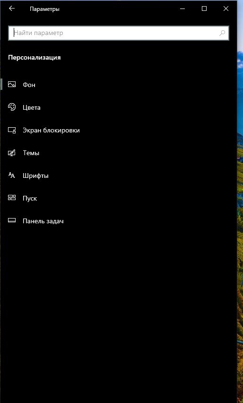This screenshot has width=243, height=403.
Task: Select Экран блокировки in the sidebar
Action: pyautogui.click(x=118, y=130)
